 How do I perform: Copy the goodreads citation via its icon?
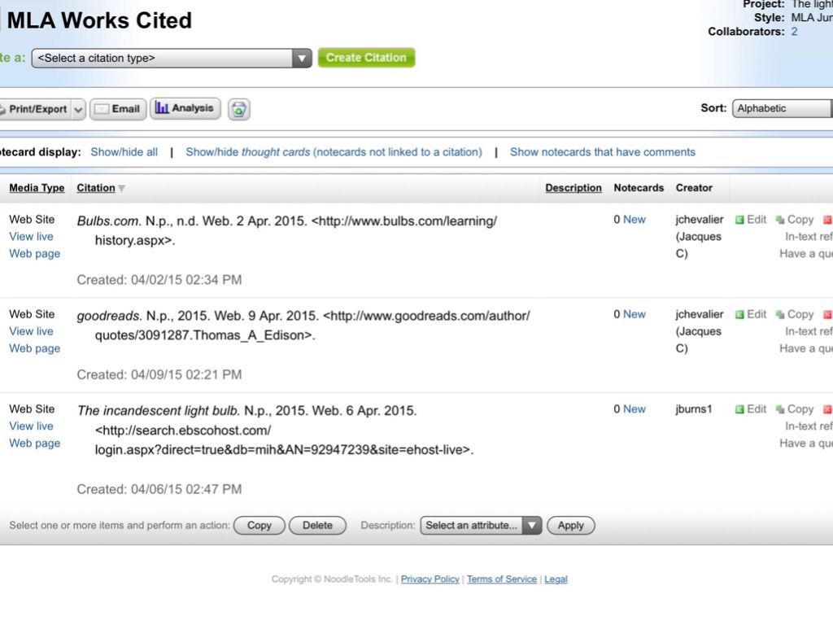point(780,315)
